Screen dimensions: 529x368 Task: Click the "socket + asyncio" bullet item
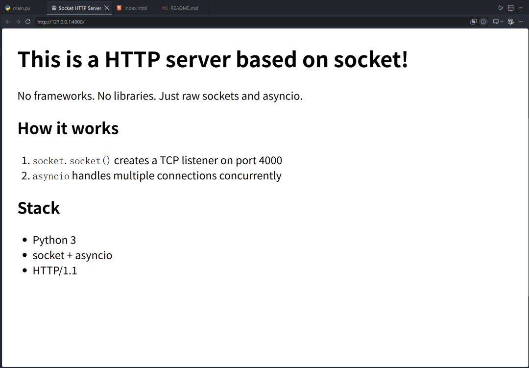(x=72, y=255)
